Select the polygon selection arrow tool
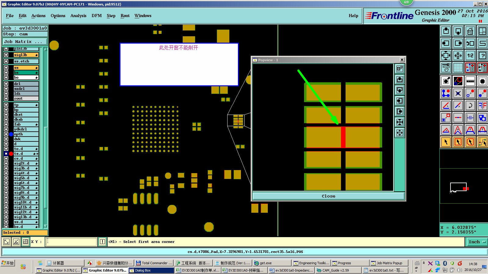The image size is (488, 274). coord(470,142)
